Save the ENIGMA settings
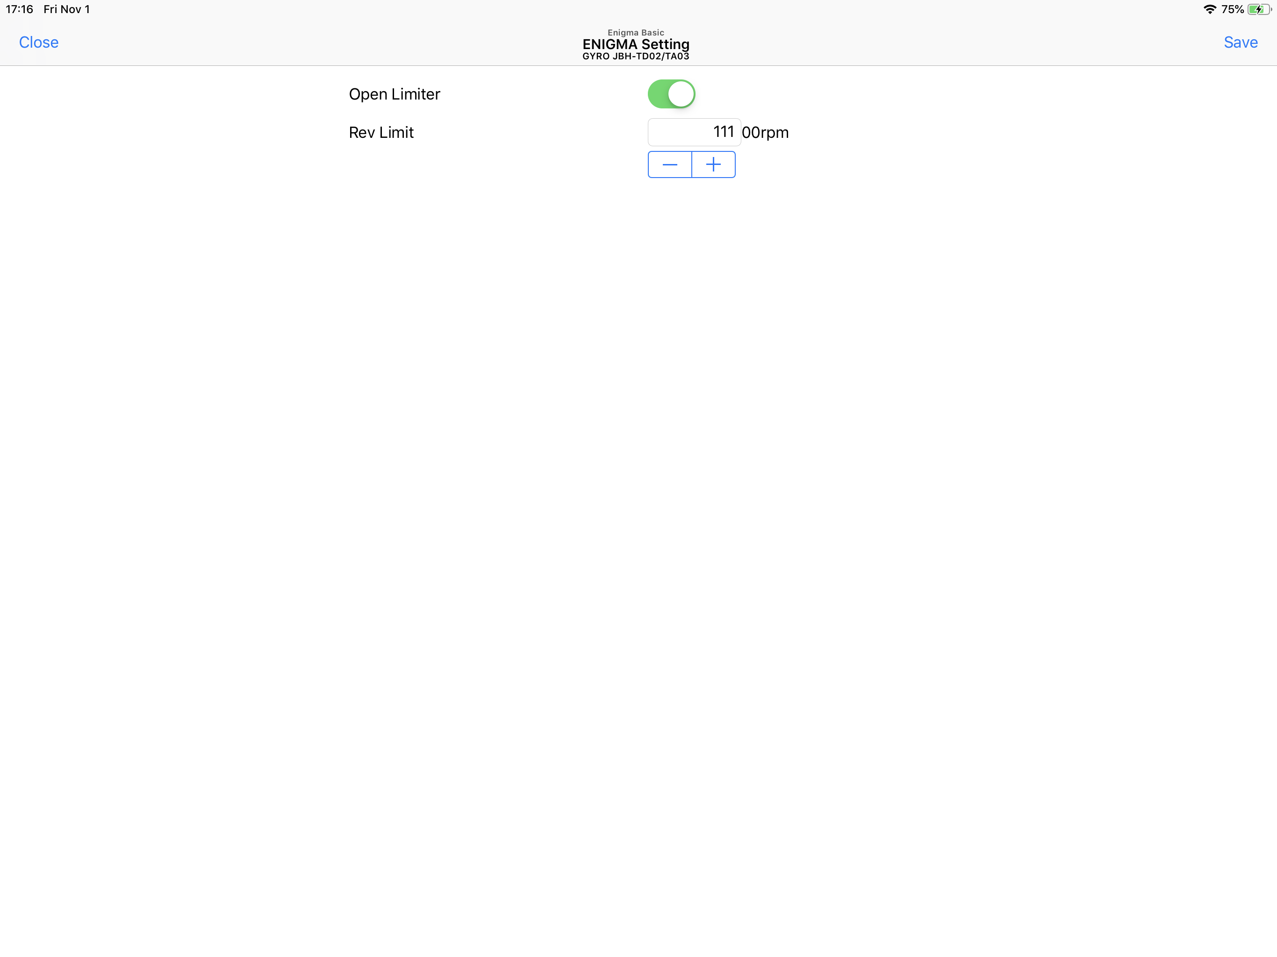Screen dimensions: 1277x957 tap(1241, 42)
